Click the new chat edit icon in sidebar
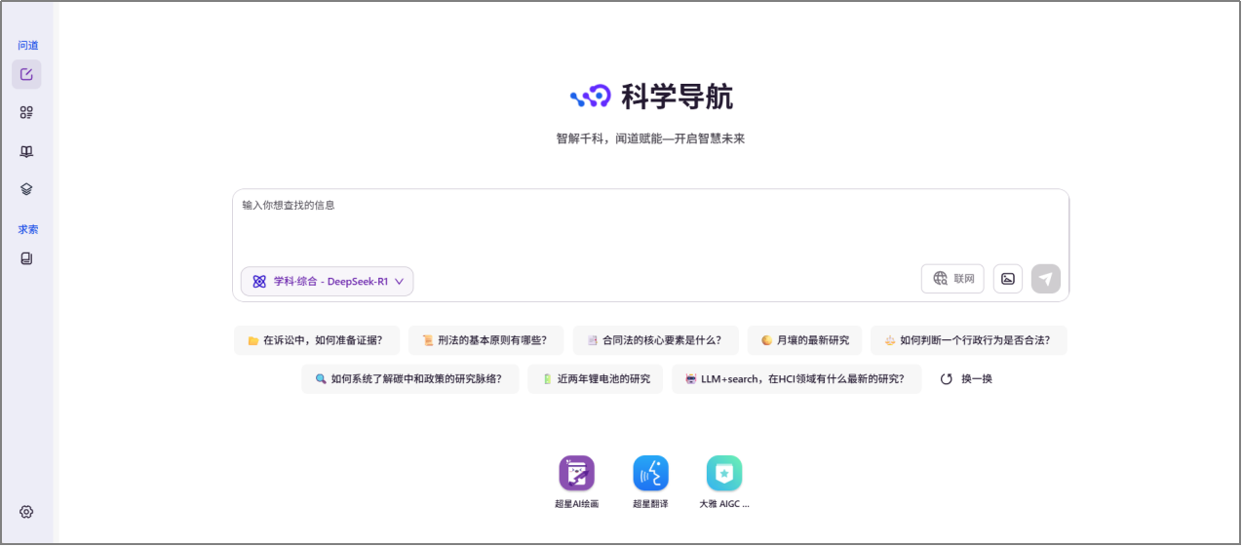Screen dimensions: 1242x547 (x=26, y=74)
